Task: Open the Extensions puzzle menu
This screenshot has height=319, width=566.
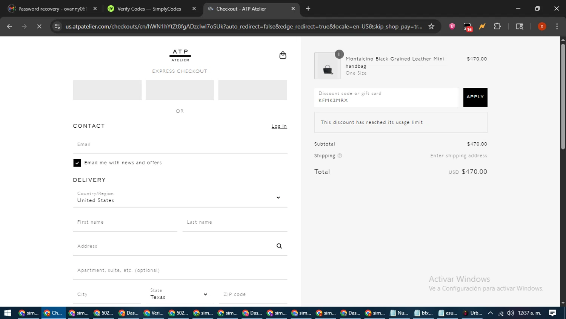Action: pos(497,26)
